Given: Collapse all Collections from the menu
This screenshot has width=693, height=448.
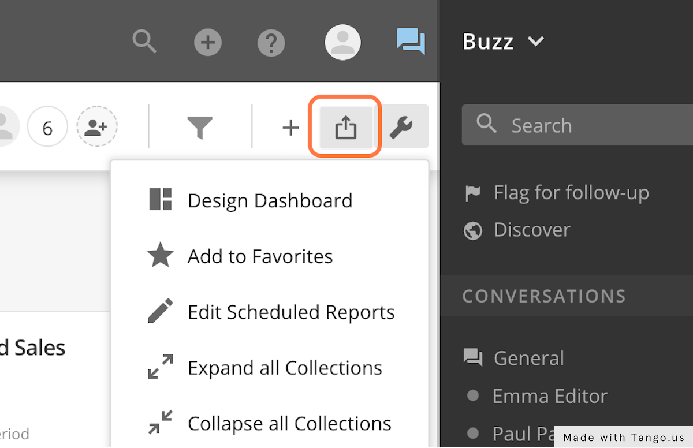Looking at the screenshot, I should click(289, 423).
